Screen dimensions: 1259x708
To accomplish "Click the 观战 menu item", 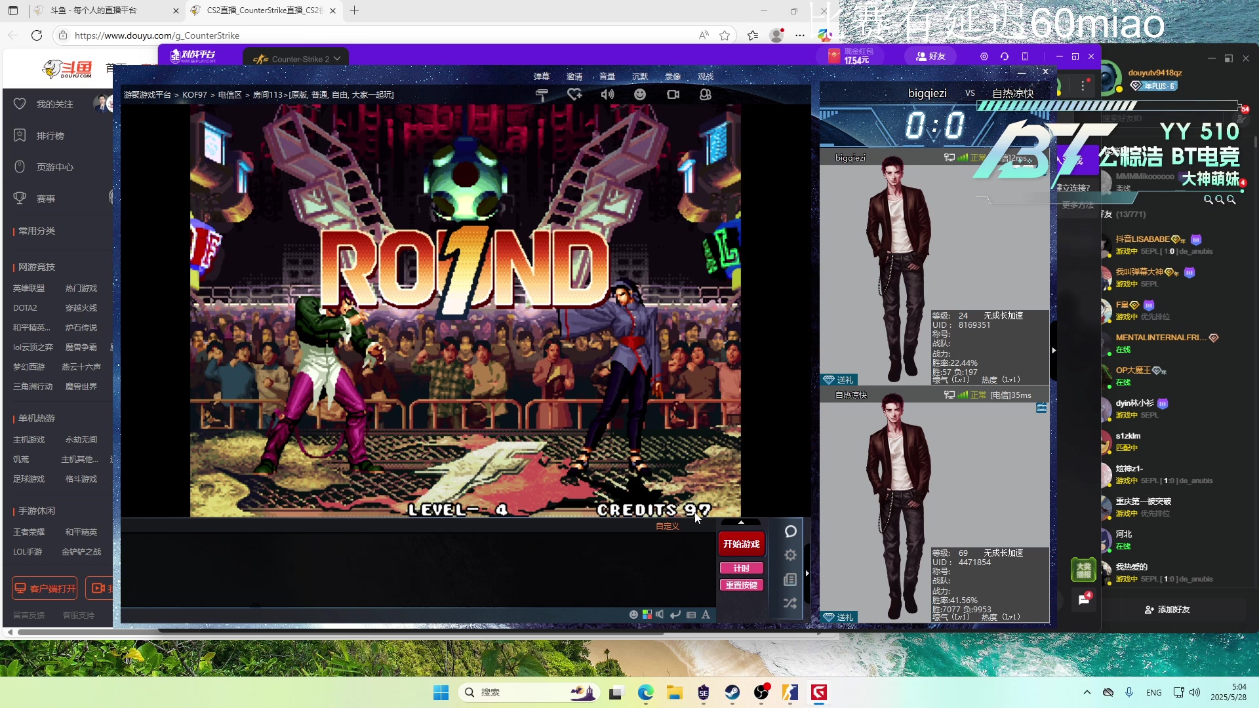I will [x=706, y=77].
